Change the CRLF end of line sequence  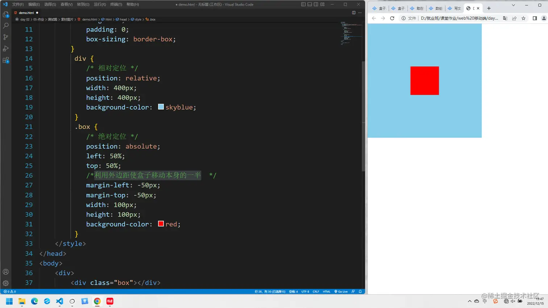point(316,291)
